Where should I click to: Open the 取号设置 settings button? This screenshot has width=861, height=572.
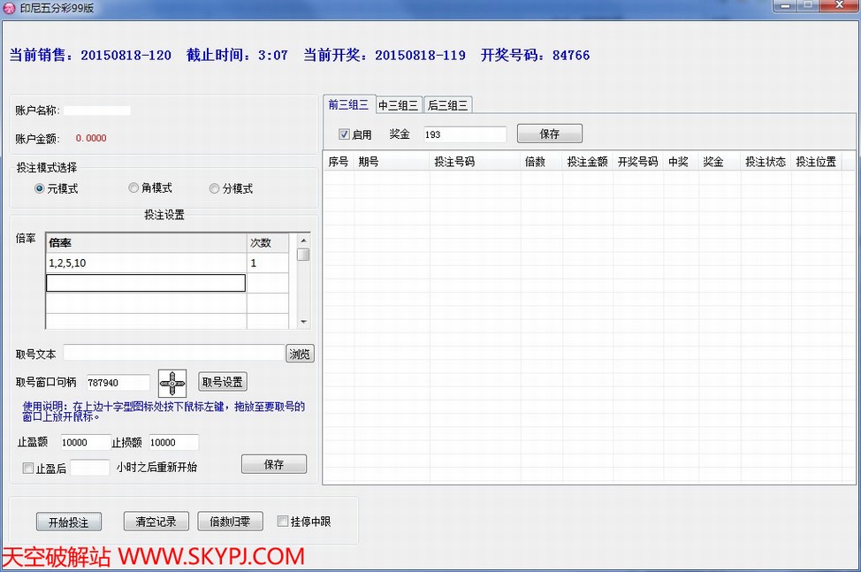click(223, 382)
